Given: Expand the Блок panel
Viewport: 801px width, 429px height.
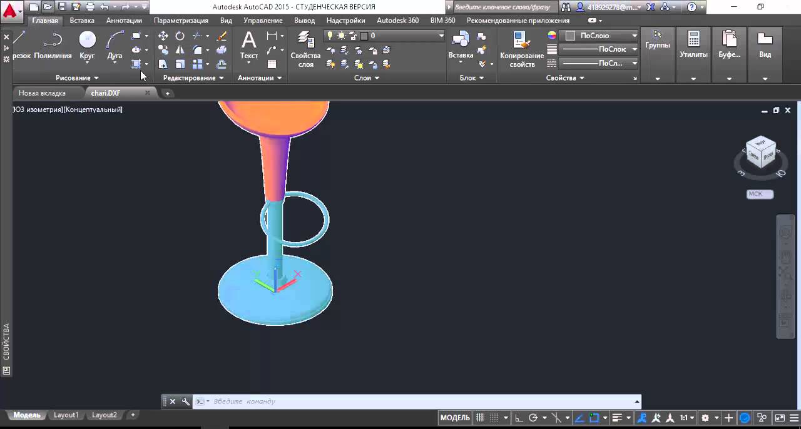Looking at the screenshot, I should [x=472, y=78].
